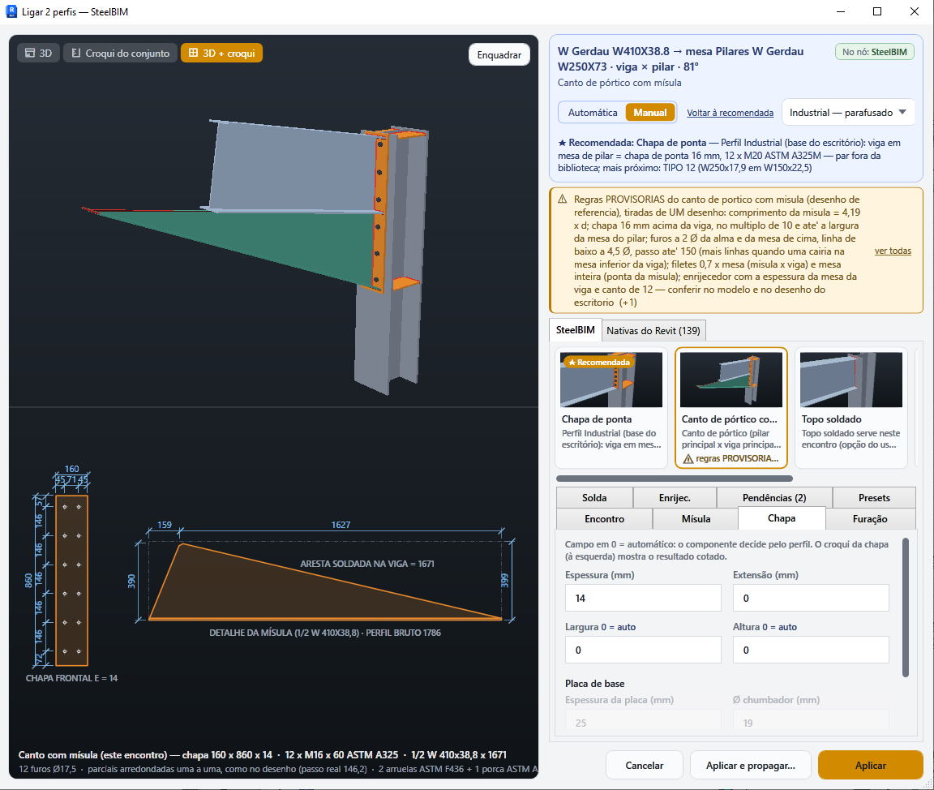Click the 'Canto com mísula (este encontro)' summary line
The height and width of the screenshot is (790, 934).
click(x=262, y=755)
